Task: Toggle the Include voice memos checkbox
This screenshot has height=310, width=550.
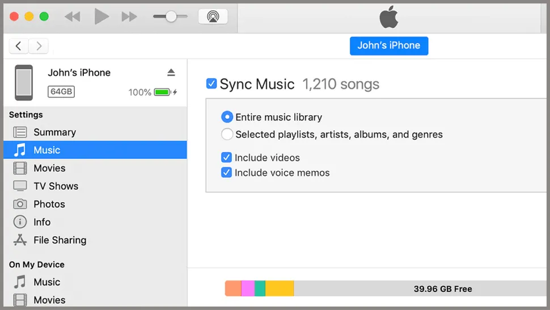Action: (226, 173)
